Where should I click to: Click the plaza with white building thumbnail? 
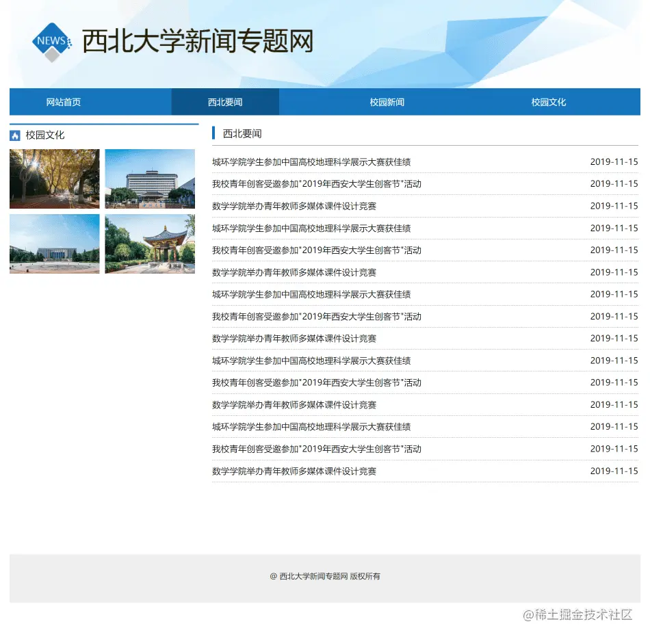pyautogui.click(x=54, y=244)
